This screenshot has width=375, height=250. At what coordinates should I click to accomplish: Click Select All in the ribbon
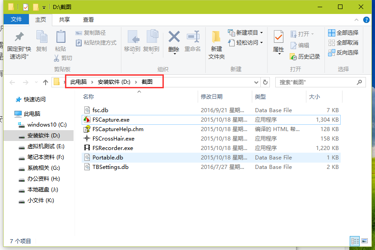pos(343,33)
